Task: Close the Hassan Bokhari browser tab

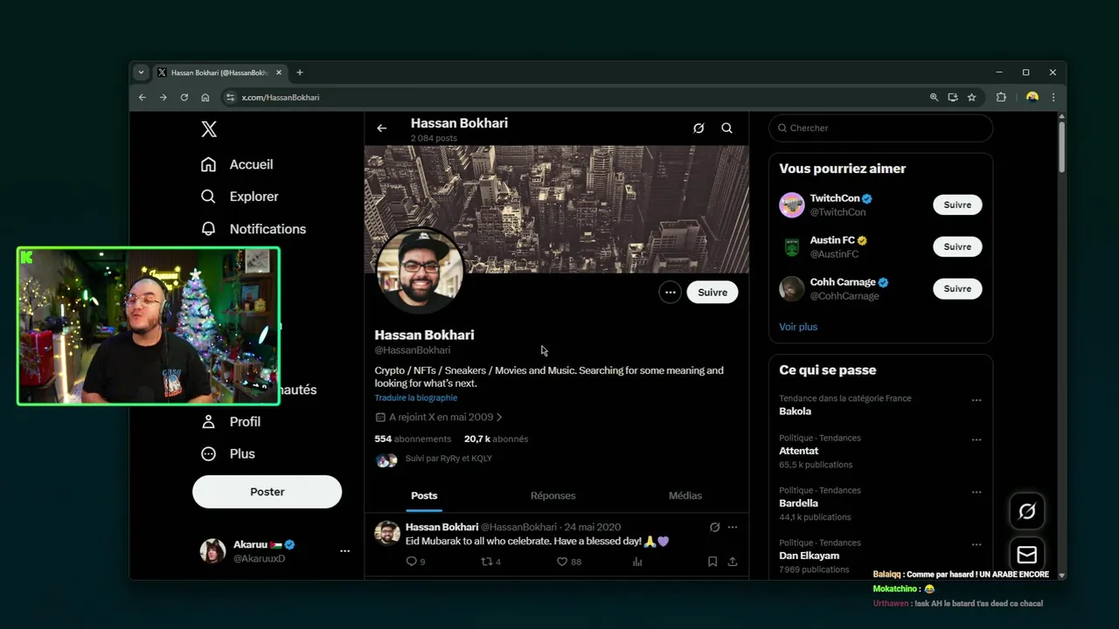Action: (x=279, y=73)
